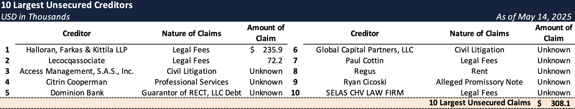Select 'Guarantor of RECT, LLC Debt' cell
This screenshot has height=109, width=575.
(191, 93)
